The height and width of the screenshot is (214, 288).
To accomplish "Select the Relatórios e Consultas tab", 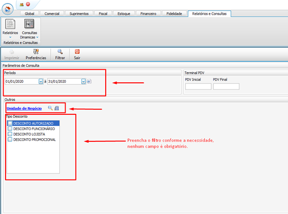I will point(209,14).
